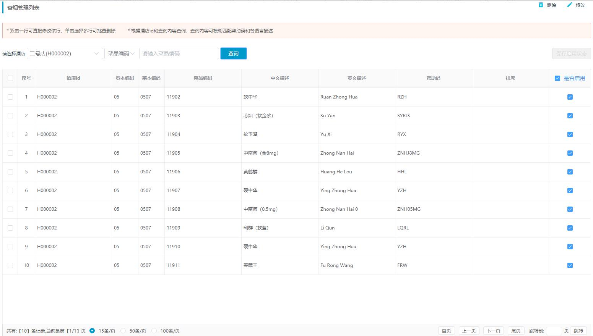Click the jump-to page number input

[x=554, y=331]
